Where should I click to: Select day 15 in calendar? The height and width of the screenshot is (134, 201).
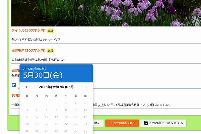tap(66, 117)
